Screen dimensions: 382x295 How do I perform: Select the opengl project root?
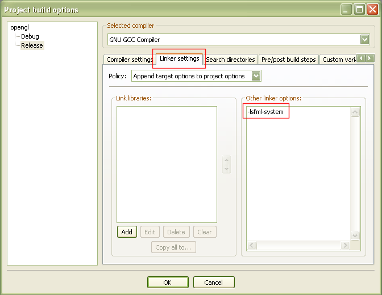[19, 27]
